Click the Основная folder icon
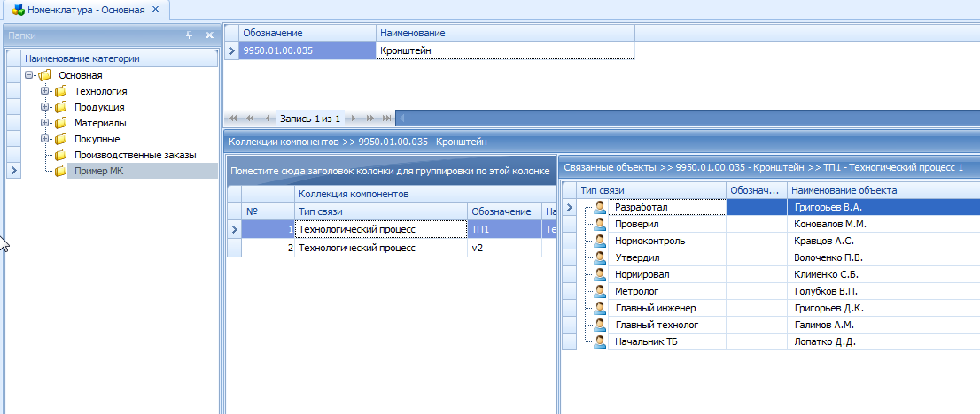Image resolution: width=980 pixels, height=414 pixels. pos(44,75)
